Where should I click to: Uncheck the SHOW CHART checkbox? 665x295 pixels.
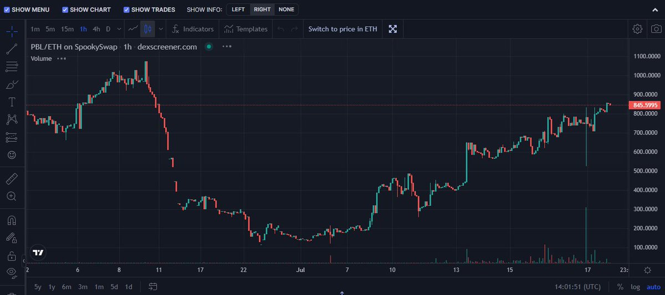[65, 9]
